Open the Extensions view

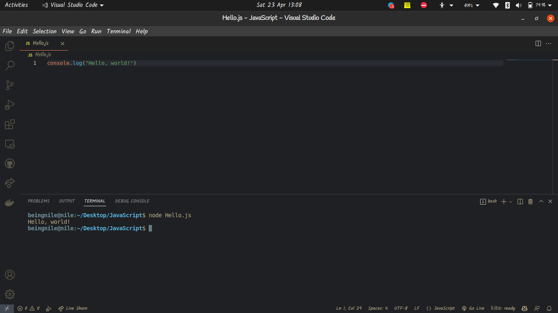point(10,124)
